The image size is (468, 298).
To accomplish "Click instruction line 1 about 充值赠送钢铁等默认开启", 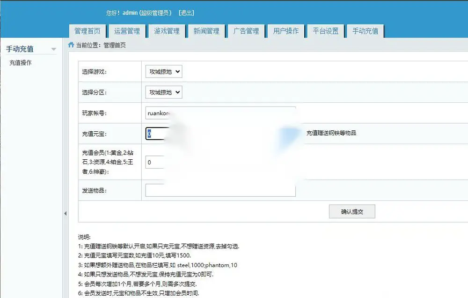I will point(159,247).
